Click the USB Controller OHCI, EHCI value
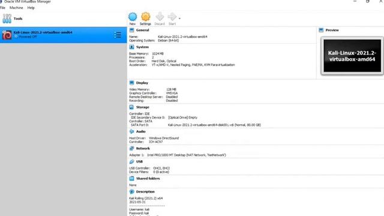The width and height of the screenshot is (384, 216). tap(161, 168)
